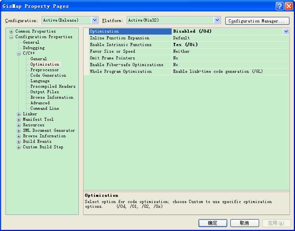Image resolution: width=295 pixels, height=231 pixels.
Task: Select the Precompiled Headers page
Action: (53, 86)
